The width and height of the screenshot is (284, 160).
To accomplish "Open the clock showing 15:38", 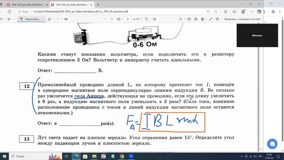I will pyautogui.click(x=269, y=156).
